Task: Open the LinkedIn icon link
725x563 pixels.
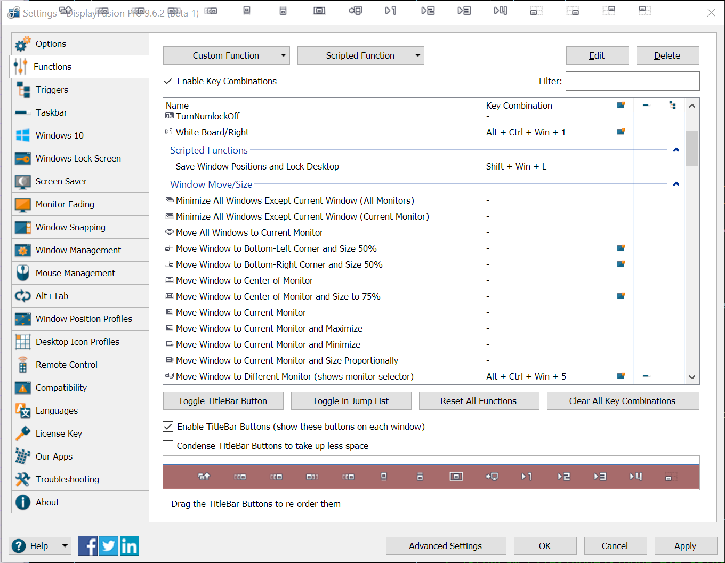Action: pos(130,546)
